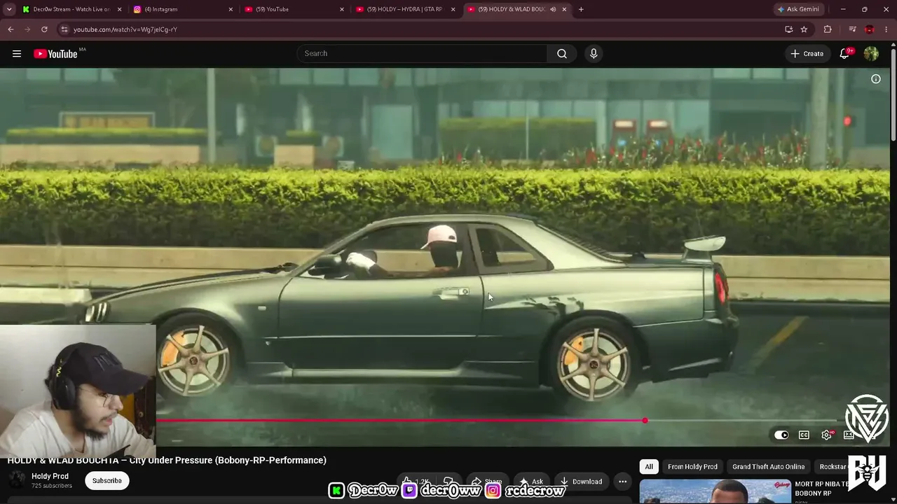897x504 pixels.
Task: Open Holdy Prod channel avatar
Action: pyautogui.click(x=17, y=480)
